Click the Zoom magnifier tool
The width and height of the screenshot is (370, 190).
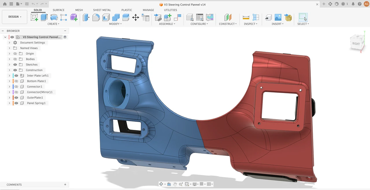tap(181, 184)
